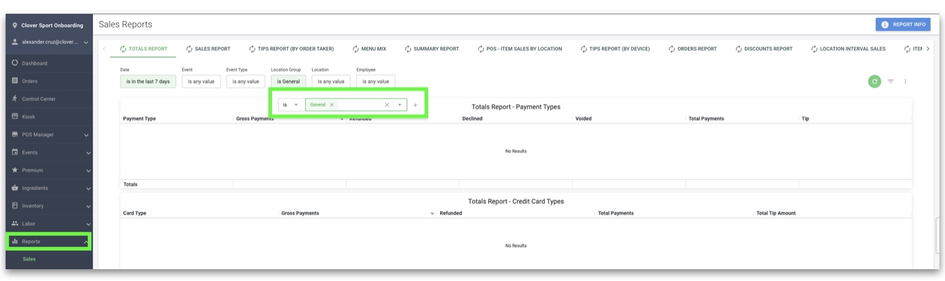This screenshot has width=945, height=281.
Task: Click the Location Group 'is General' filter
Action: click(x=288, y=81)
